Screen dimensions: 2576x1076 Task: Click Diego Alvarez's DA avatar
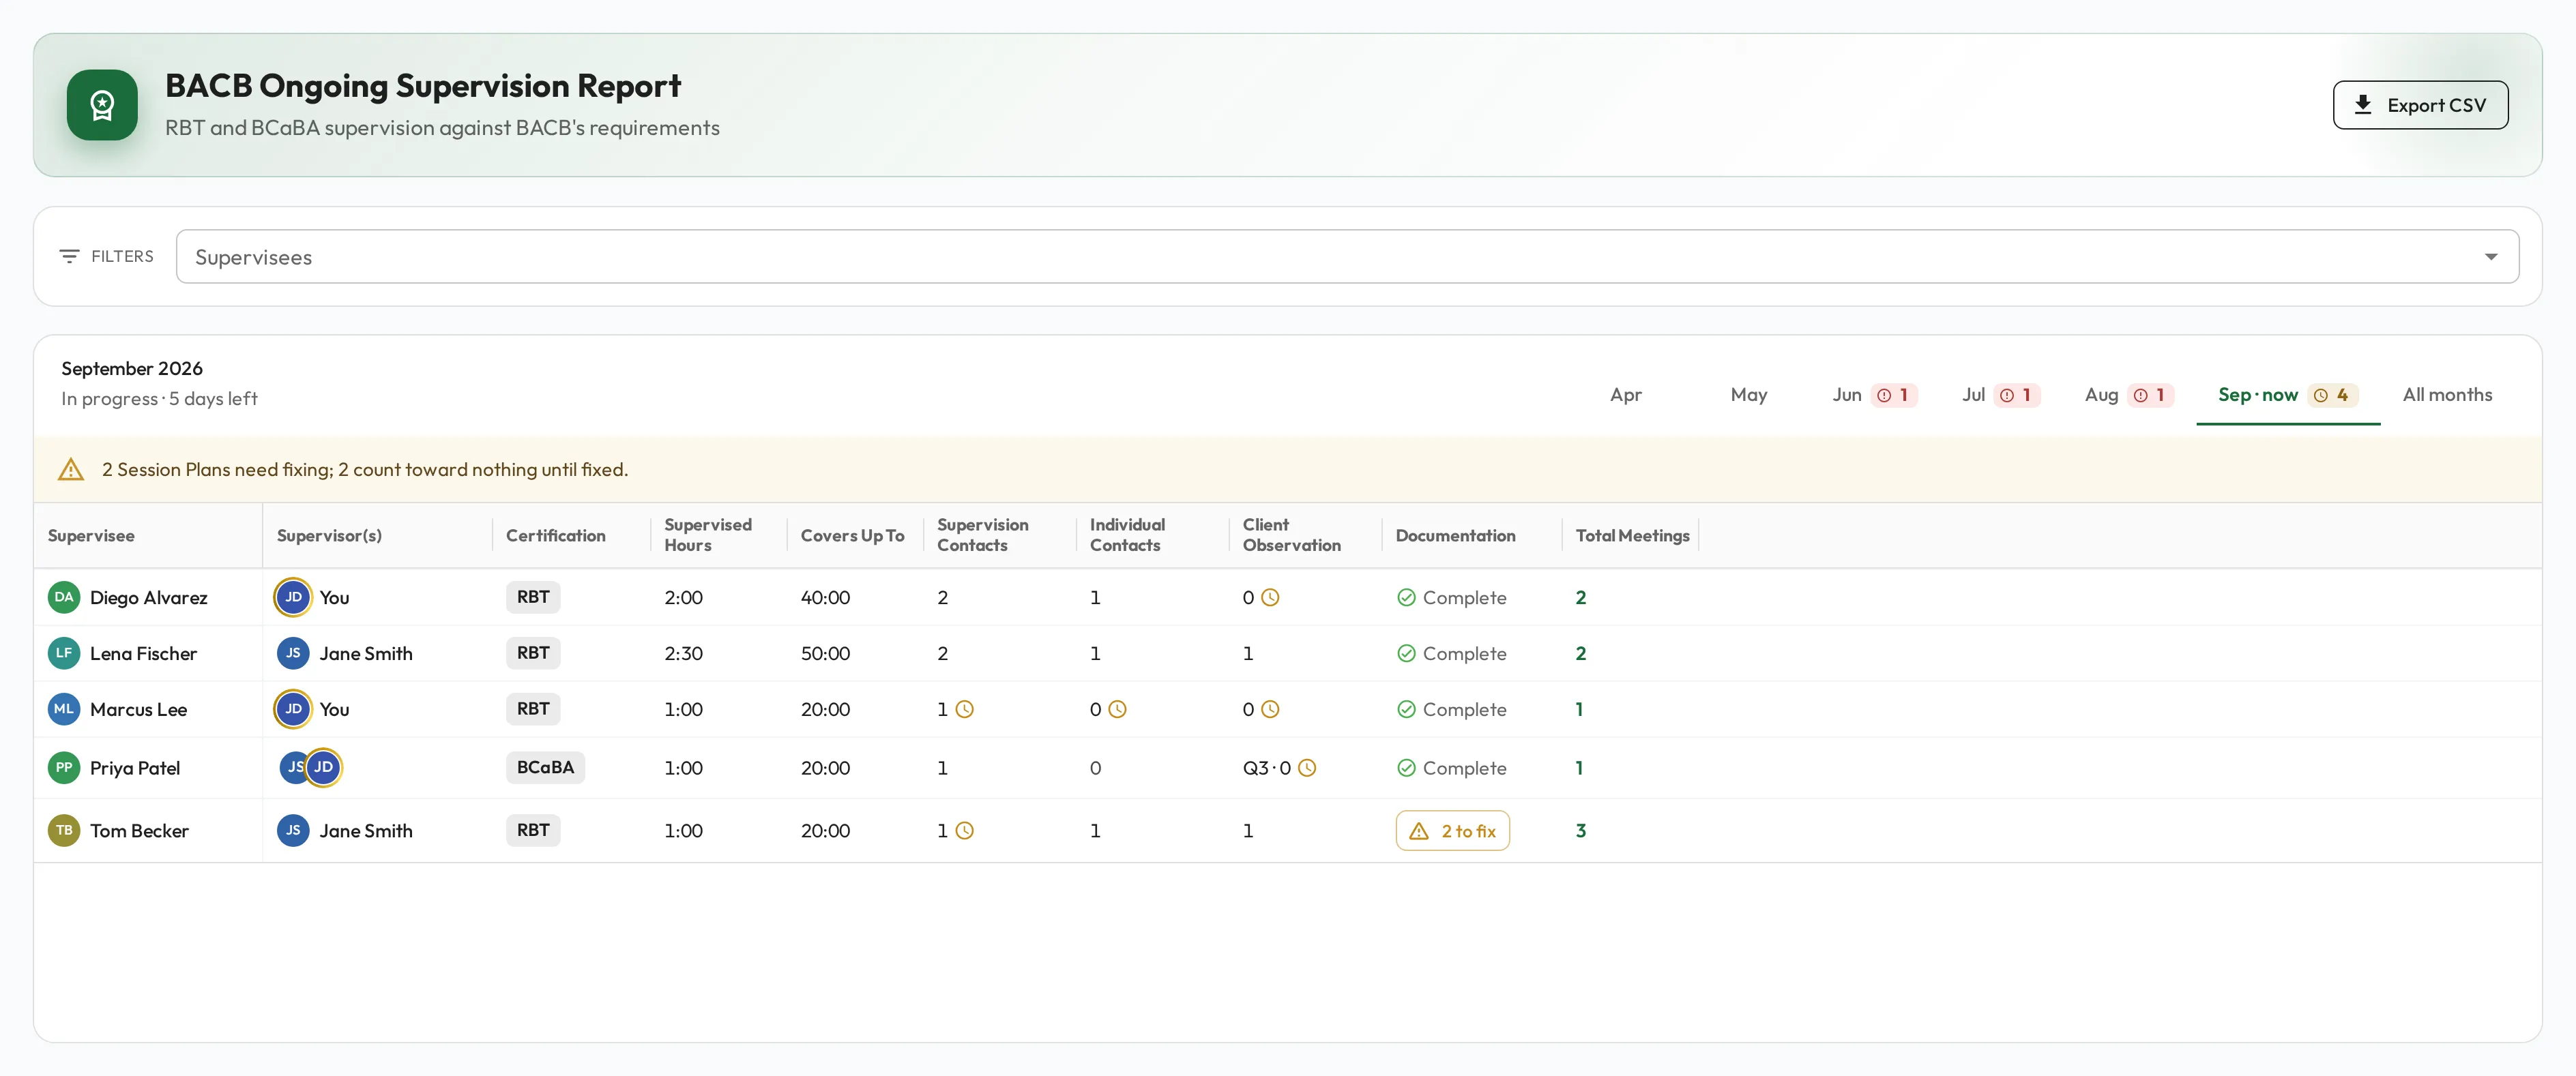[64, 597]
